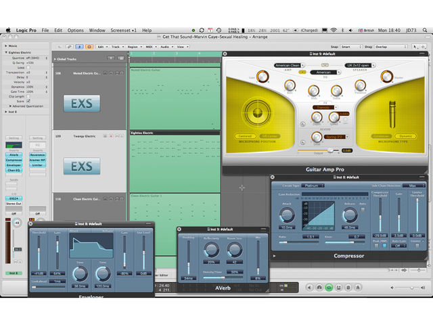Click the release Time knob in Enveloper
Screen dimensions: 433x325
pos(103,274)
